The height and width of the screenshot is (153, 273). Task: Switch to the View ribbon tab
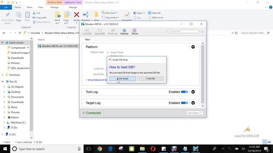(x=41, y=7)
